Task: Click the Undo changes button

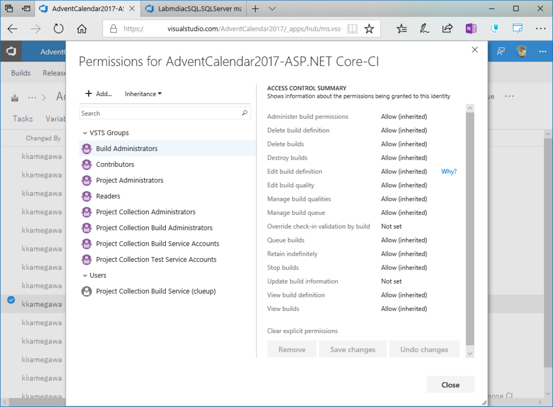Action: (x=424, y=349)
